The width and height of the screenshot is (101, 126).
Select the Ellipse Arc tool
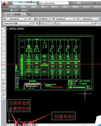point(3,66)
